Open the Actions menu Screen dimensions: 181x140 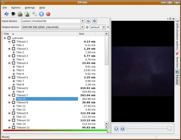[16, 8]
